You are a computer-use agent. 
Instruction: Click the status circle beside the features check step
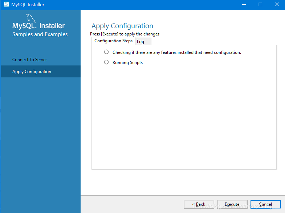pos(106,52)
